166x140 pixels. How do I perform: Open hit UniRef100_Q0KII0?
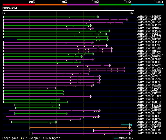click(x=149, y=34)
